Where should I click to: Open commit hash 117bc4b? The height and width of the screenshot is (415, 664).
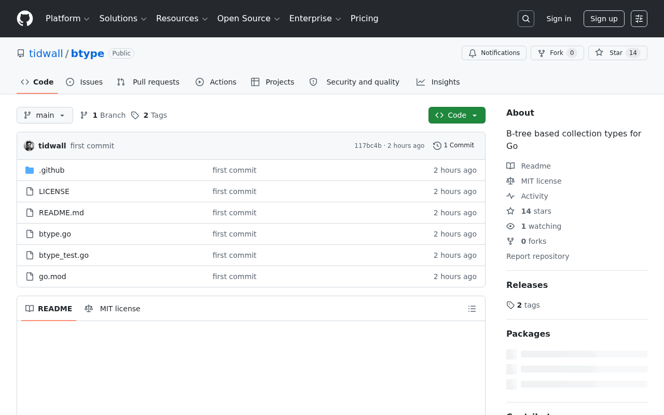click(368, 146)
